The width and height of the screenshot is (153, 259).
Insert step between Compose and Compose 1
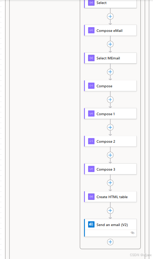[110, 100]
